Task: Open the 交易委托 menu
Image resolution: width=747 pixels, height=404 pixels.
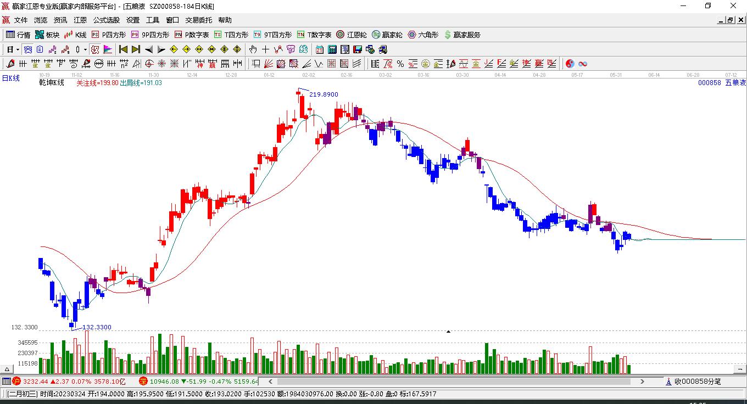Action: pos(198,20)
